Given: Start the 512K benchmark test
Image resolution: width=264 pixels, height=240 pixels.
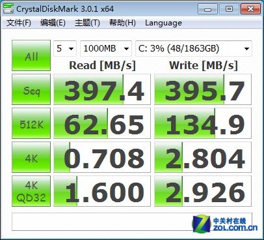Looking at the screenshot, I should 31,123.
